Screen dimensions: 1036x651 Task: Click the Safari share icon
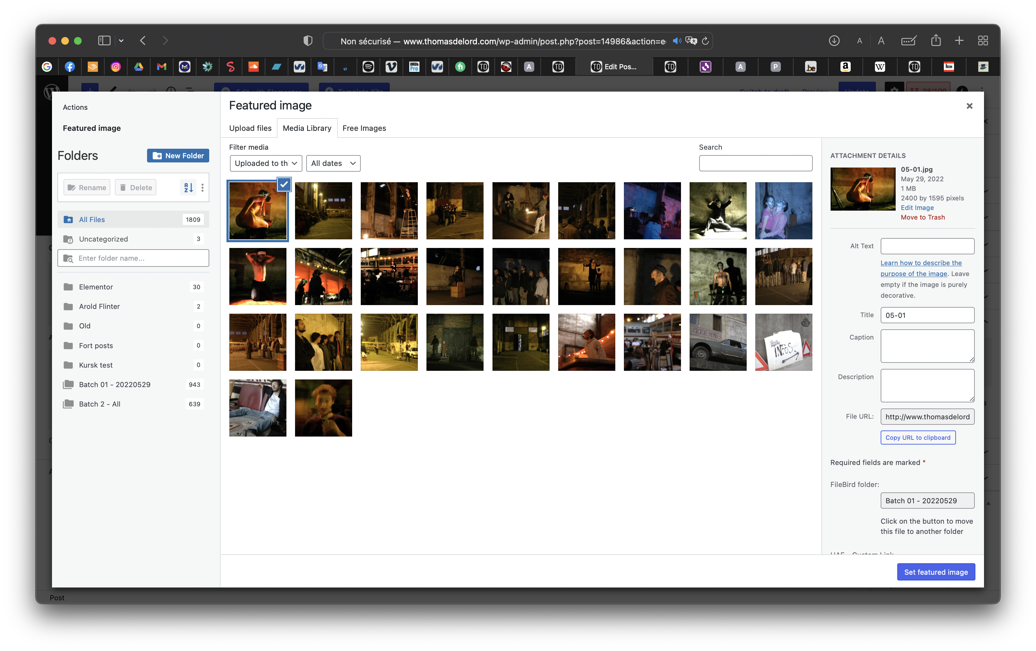[936, 41]
